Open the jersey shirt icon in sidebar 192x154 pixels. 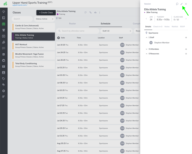[4, 30]
